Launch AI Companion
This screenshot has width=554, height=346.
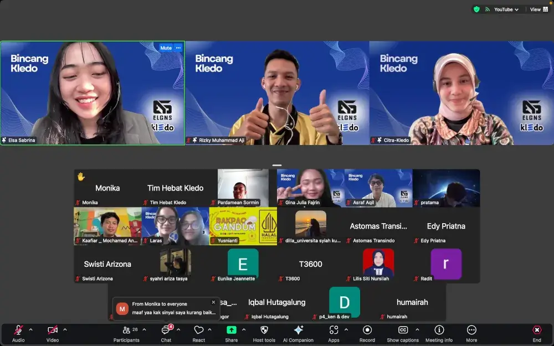coord(298,334)
